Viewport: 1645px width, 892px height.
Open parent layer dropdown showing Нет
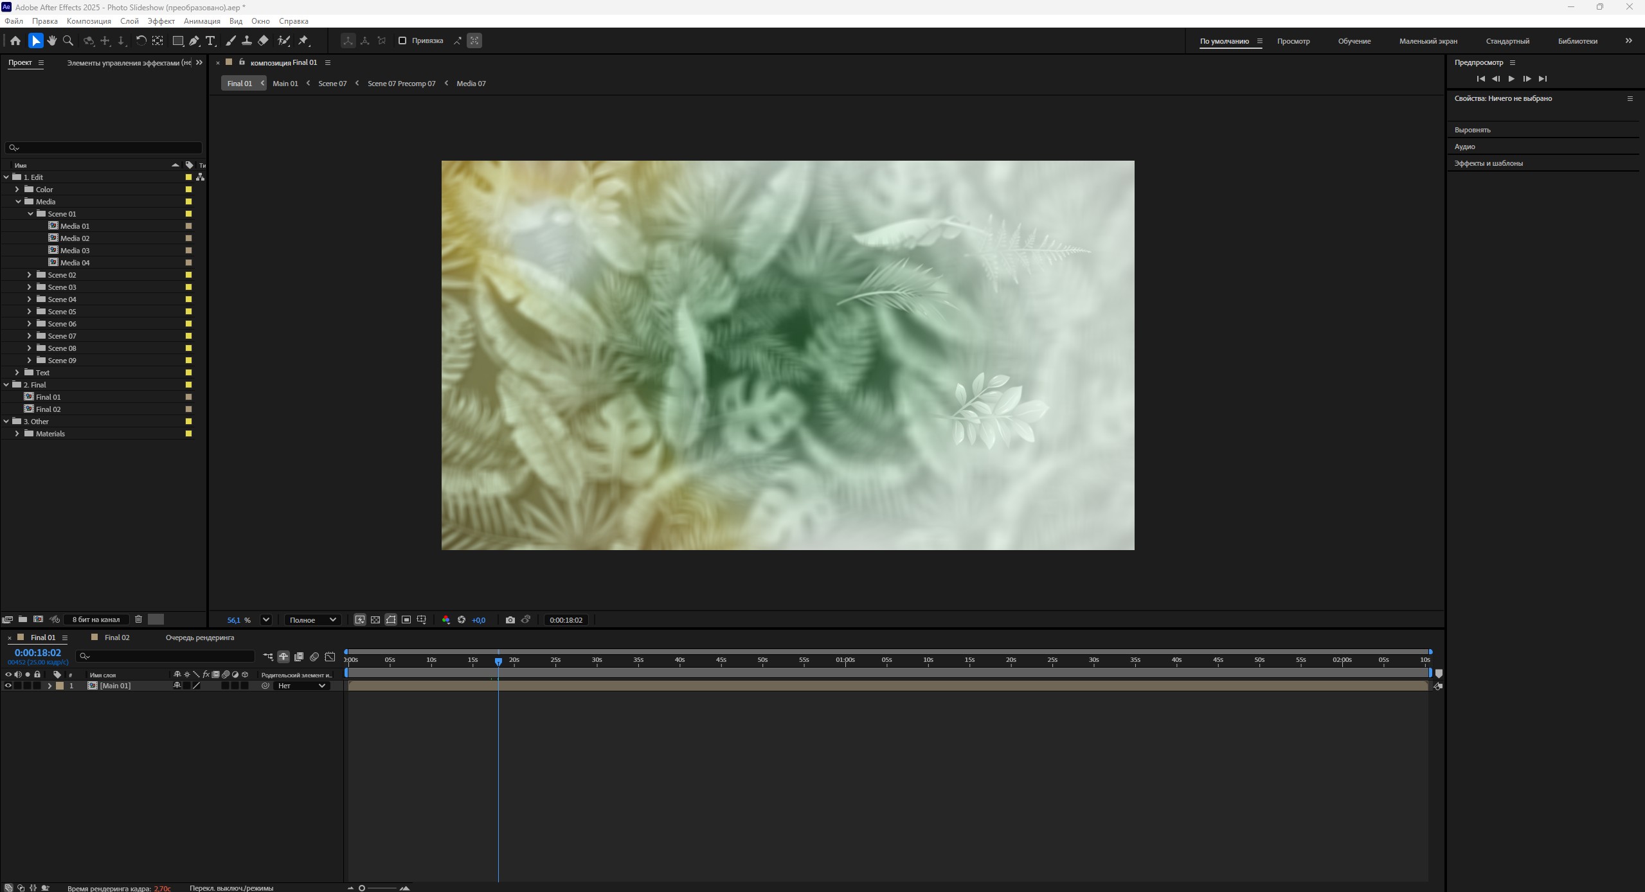[x=301, y=686]
